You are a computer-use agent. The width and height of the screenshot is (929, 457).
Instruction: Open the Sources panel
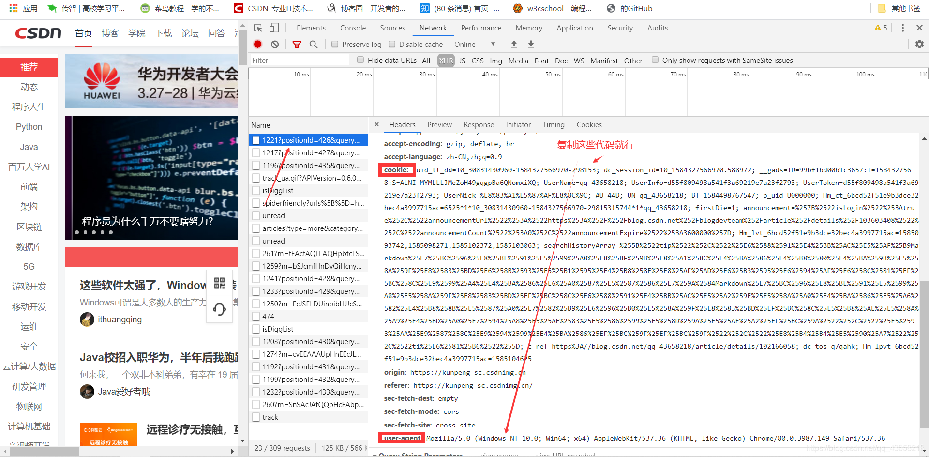(x=392, y=28)
